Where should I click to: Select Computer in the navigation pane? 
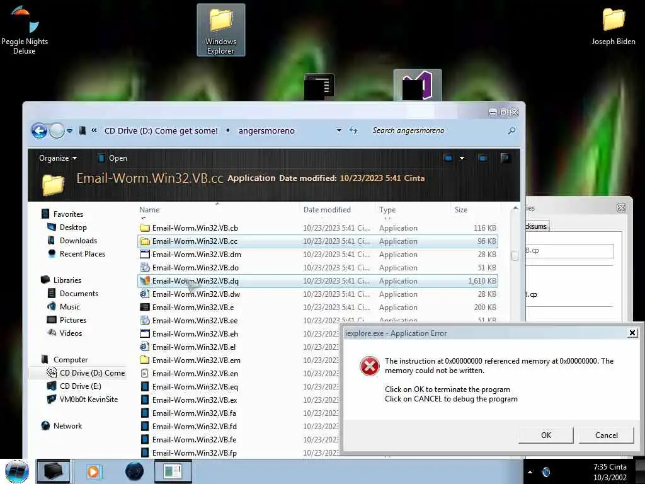65,360
